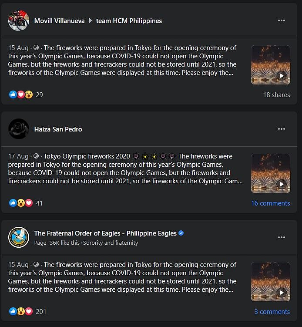Open Haiza San Pedro's black rose avatar
The height and width of the screenshot is (327, 302).
(x=19, y=129)
